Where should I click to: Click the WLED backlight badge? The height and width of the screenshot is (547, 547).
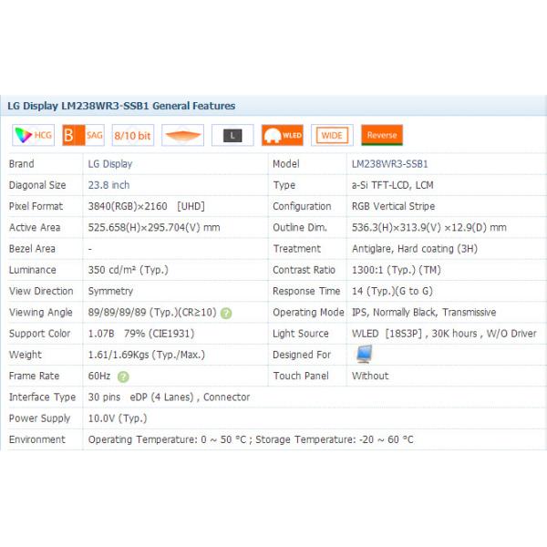283,136
